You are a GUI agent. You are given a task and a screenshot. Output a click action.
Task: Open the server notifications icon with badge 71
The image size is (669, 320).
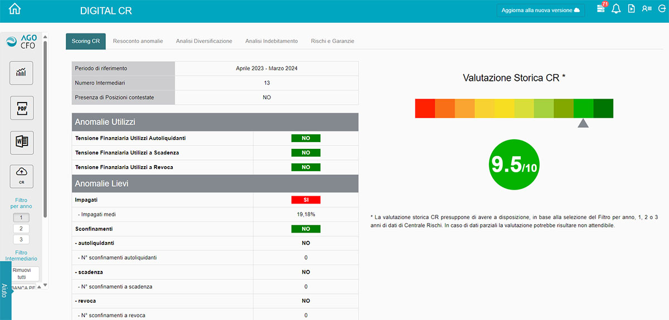pos(601,8)
